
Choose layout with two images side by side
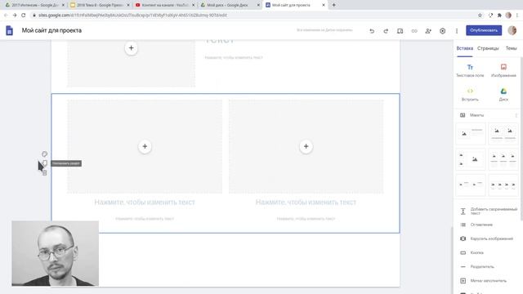click(503, 134)
